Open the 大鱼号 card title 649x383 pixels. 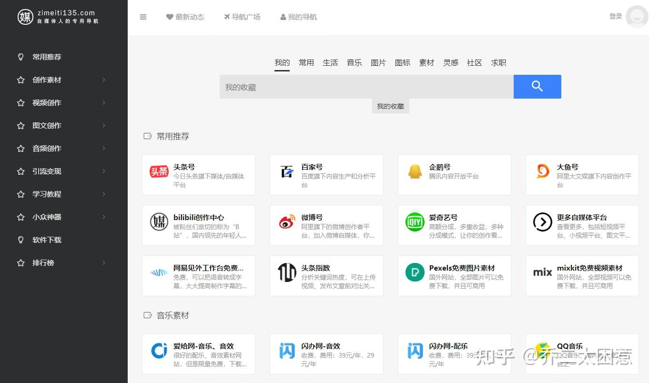[568, 167]
